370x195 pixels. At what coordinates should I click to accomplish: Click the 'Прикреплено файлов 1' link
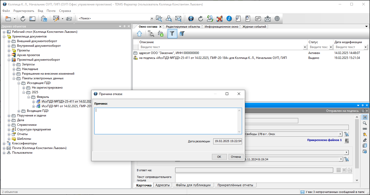(324, 140)
